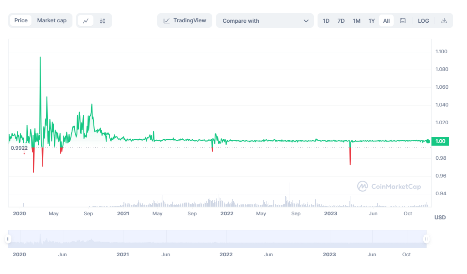This screenshot has width=467, height=274.
Task: Expand the Compare with dropdown
Action: pyautogui.click(x=260, y=20)
